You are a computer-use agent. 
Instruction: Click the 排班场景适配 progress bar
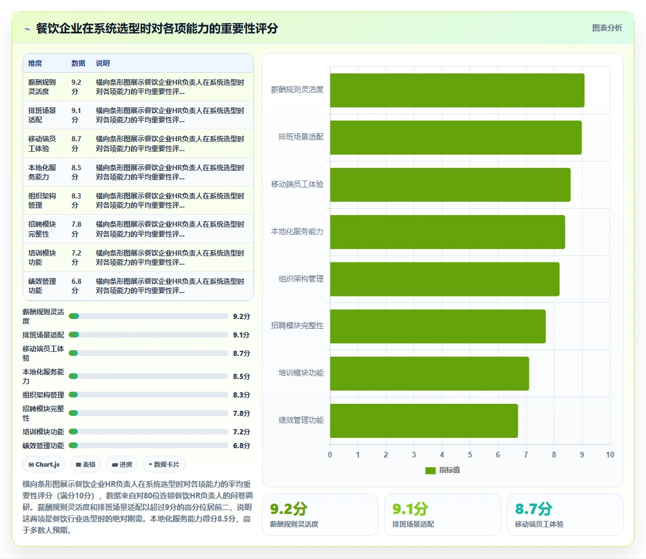point(148,335)
